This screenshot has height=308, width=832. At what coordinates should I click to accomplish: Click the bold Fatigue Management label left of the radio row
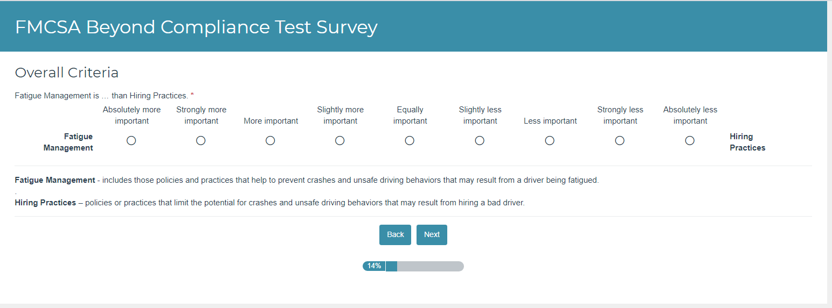[x=68, y=142]
